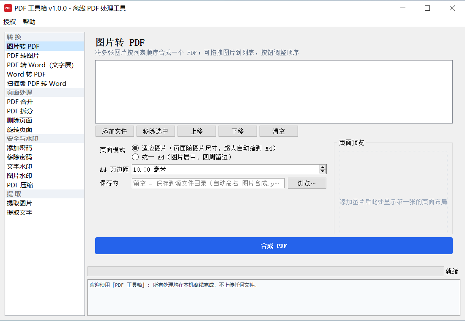Viewport: 465px width, 321px height.
Task: Click the 就绪 status text
Action: [x=451, y=271]
